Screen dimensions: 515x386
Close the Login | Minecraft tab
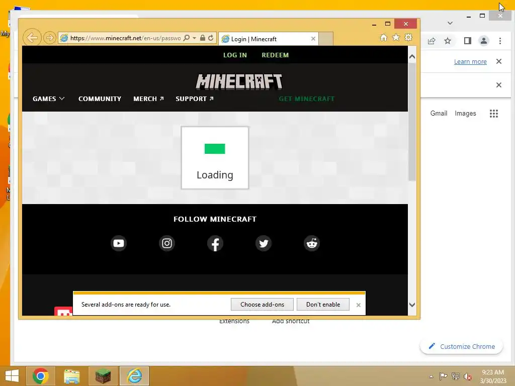click(x=313, y=39)
